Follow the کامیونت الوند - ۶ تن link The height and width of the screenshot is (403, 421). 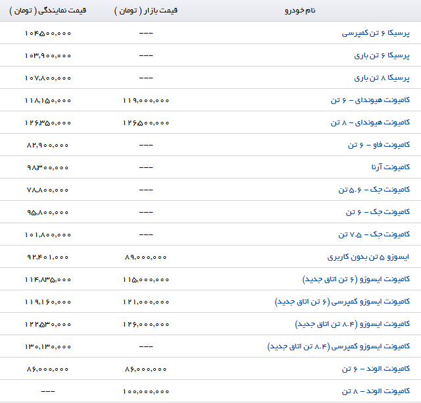click(376, 369)
